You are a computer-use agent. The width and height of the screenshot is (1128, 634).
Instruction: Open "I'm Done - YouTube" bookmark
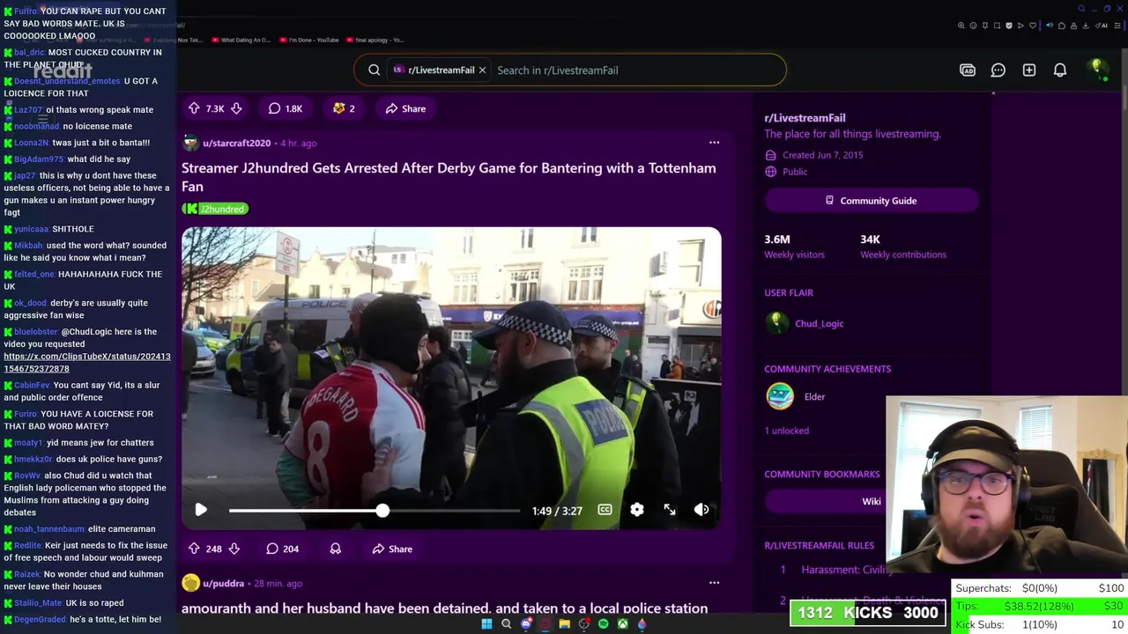[x=308, y=40]
